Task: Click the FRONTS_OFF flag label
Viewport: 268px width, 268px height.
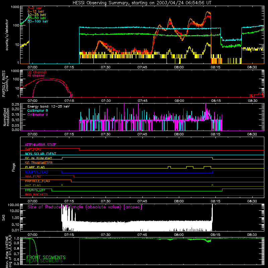Action: pos(35,190)
